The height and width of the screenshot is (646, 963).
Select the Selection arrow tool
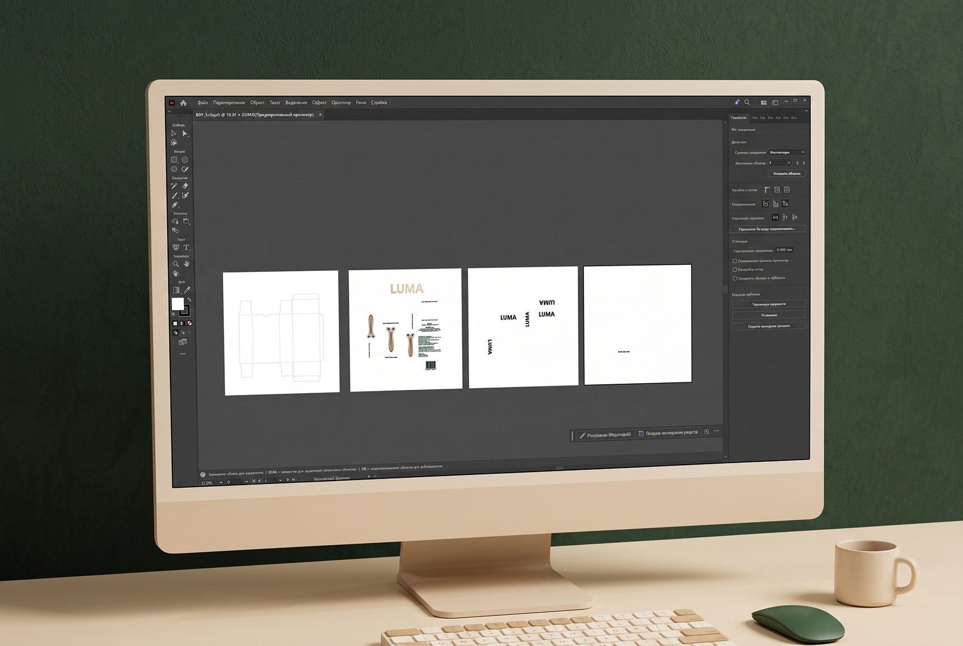(173, 134)
